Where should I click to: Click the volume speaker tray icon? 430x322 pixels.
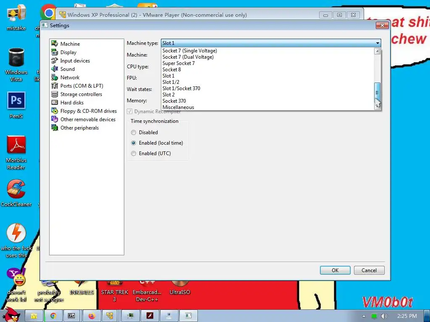(x=384, y=316)
